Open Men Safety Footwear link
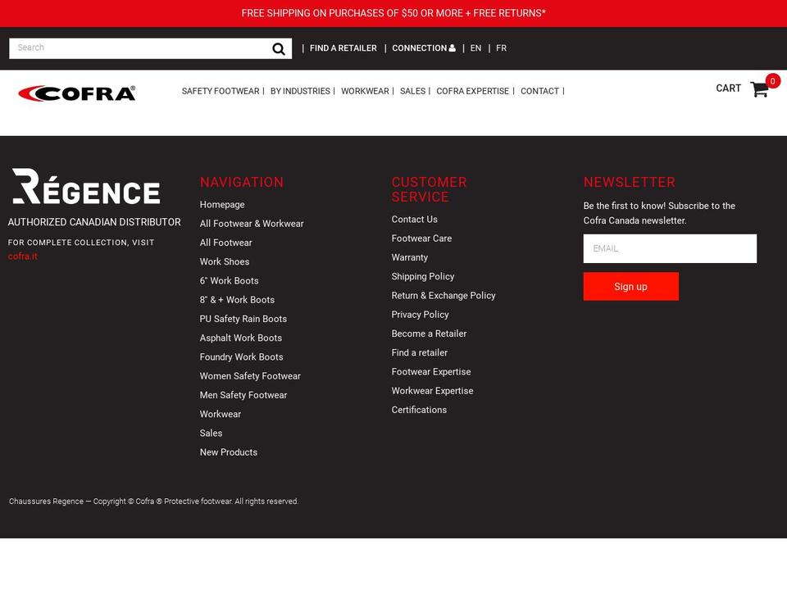 point(243,395)
